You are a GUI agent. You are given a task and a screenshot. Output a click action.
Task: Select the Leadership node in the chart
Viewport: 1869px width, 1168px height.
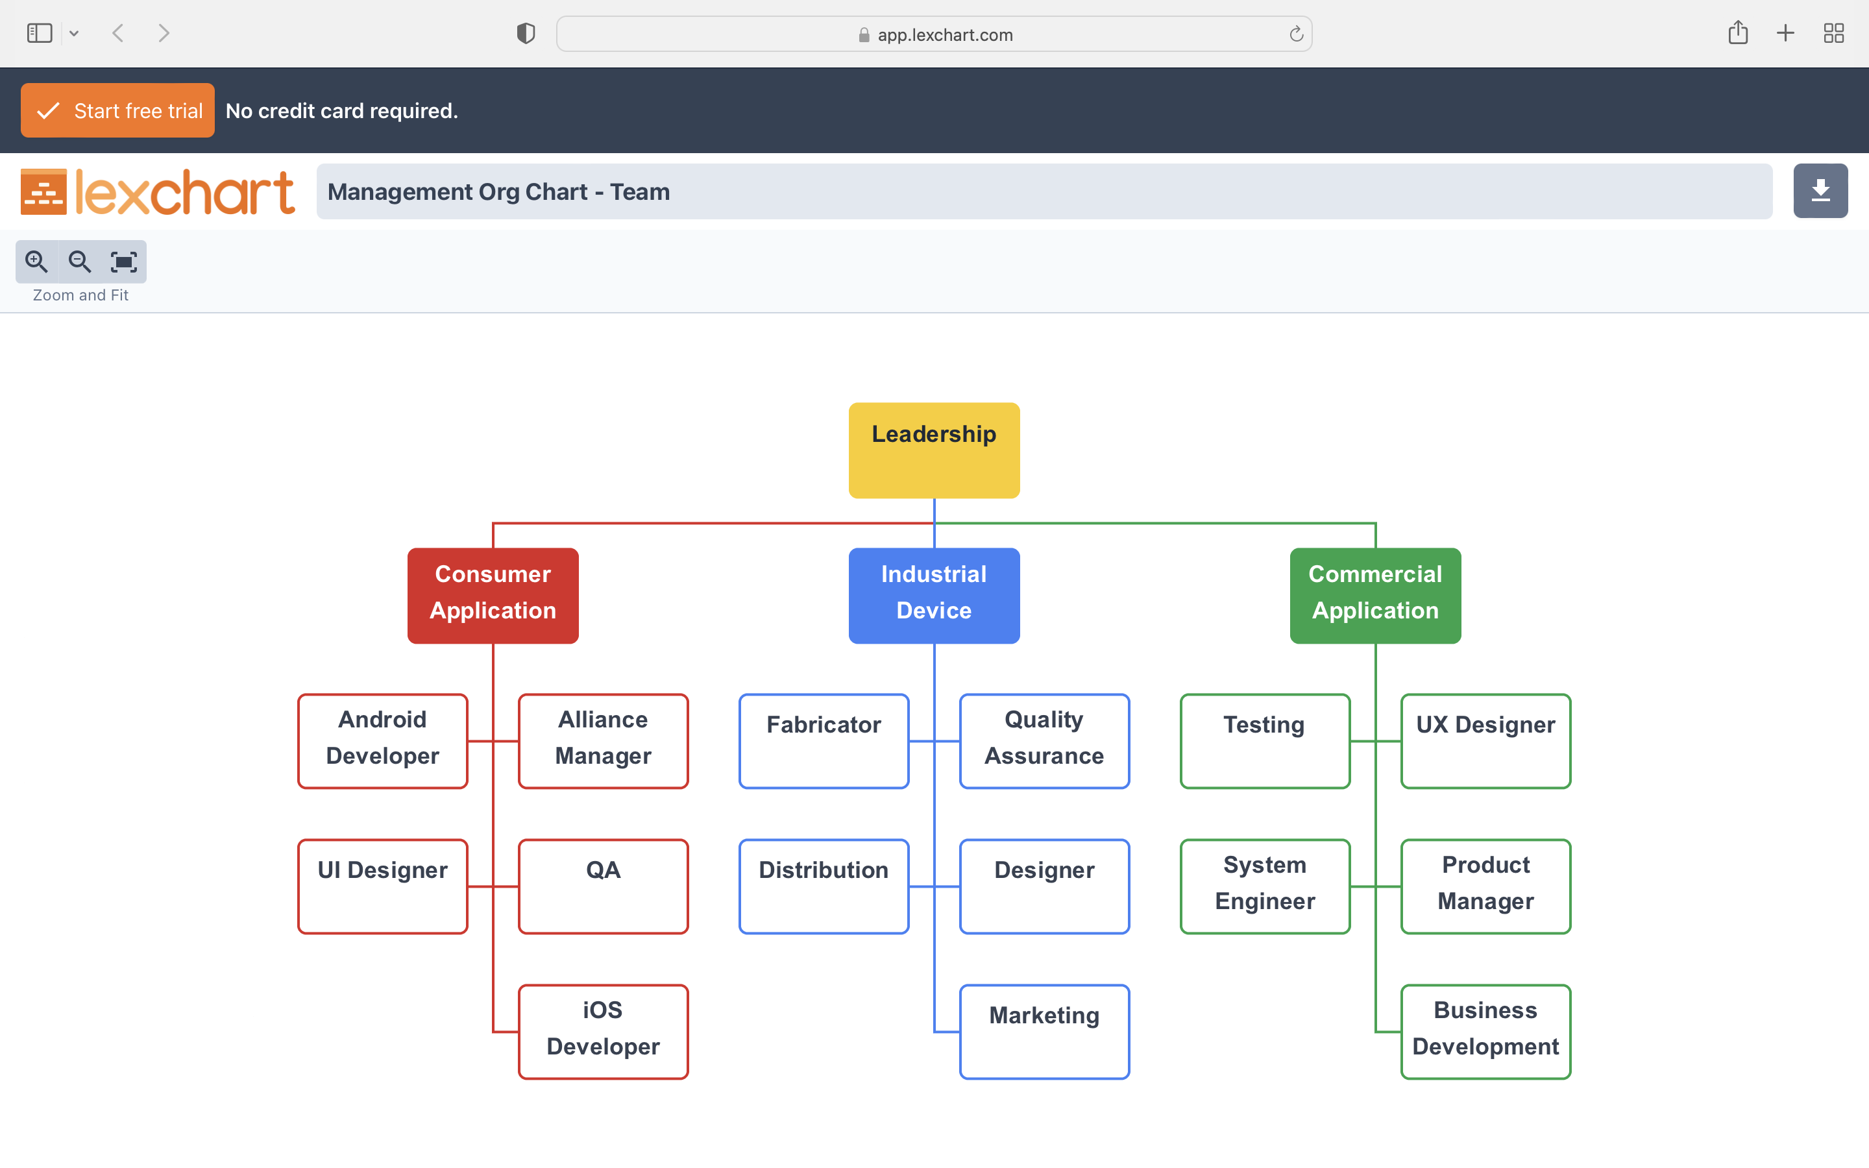pyautogui.click(x=934, y=450)
